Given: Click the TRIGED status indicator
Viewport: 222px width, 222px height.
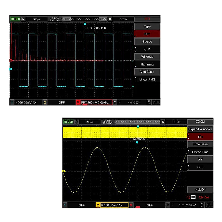Looking at the screenshot, I should point(15,19).
